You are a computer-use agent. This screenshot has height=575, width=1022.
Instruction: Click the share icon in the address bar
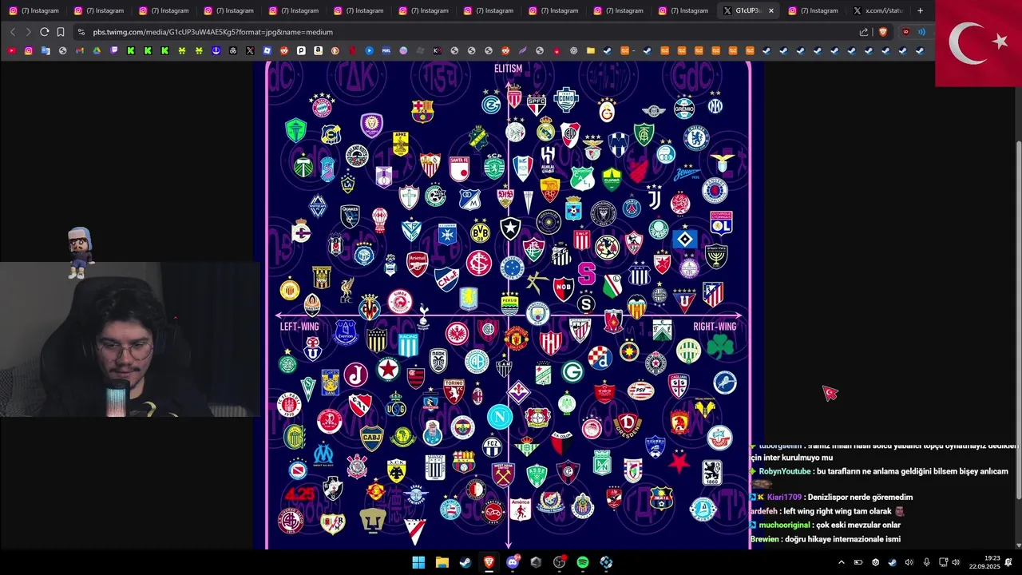click(864, 32)
